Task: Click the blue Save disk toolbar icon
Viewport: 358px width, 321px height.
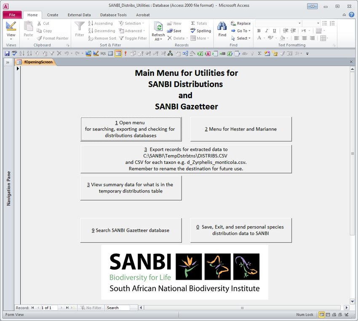Action: (7, 53)
